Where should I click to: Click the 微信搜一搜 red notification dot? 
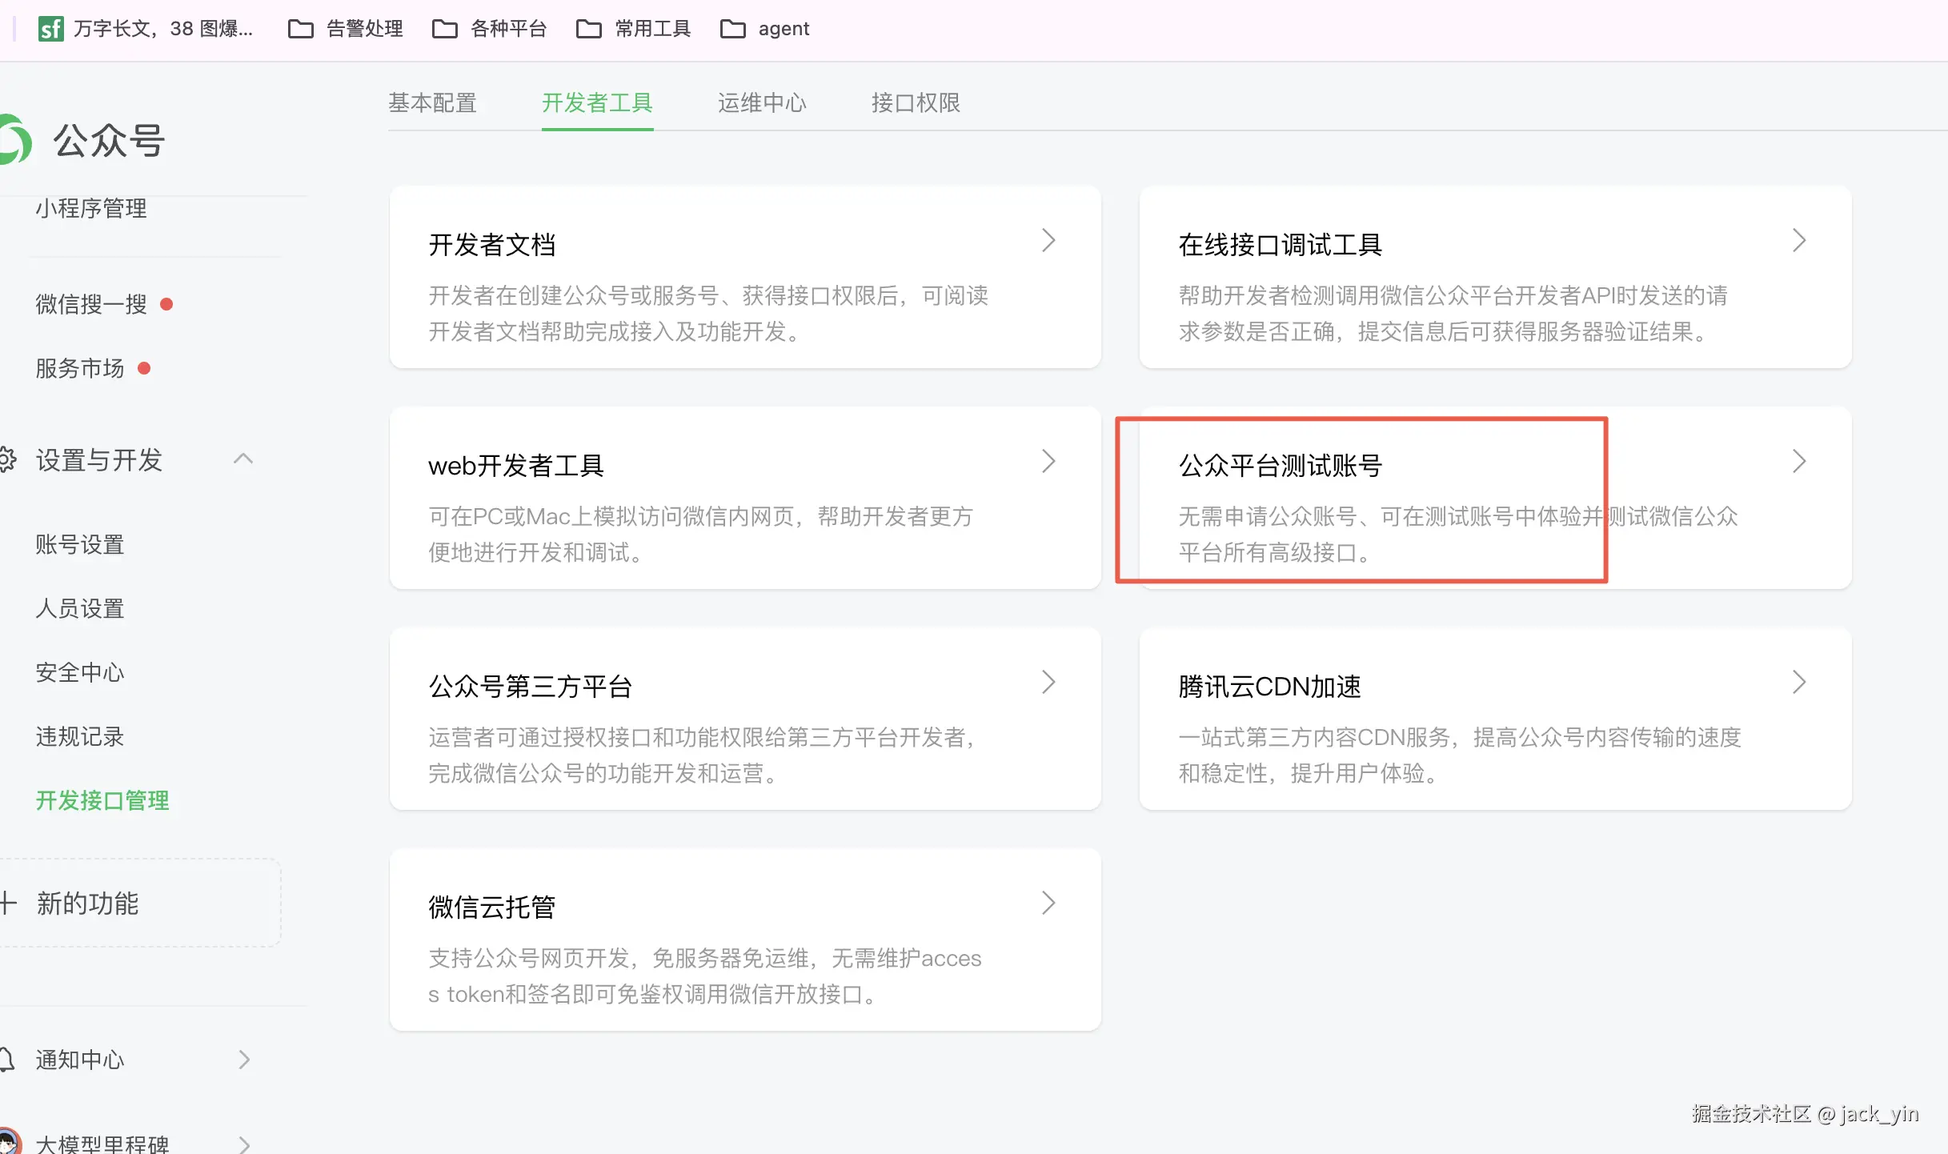(x=166, y=304)
